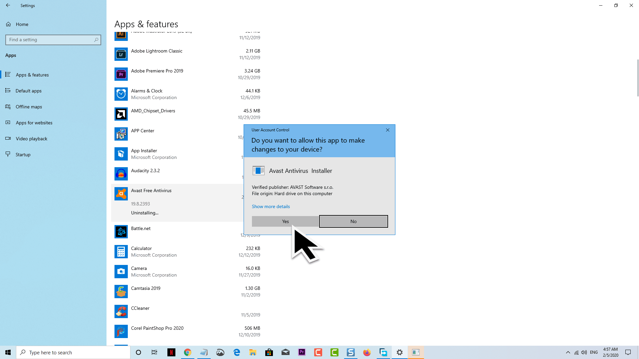Open Mail app from taskbar
The height and width of the screenshot is (359, 639).
tap(286, 352)
